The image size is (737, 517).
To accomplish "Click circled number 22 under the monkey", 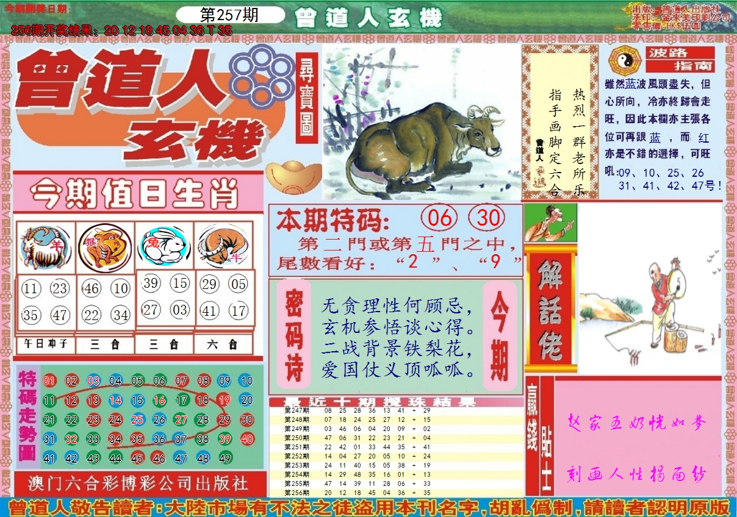I will tap(92, 315).
